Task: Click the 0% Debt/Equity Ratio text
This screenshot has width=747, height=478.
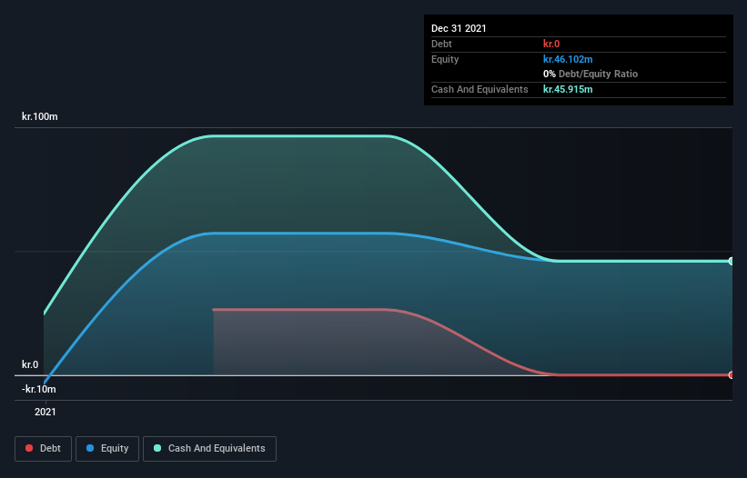Action: [591, 74]
